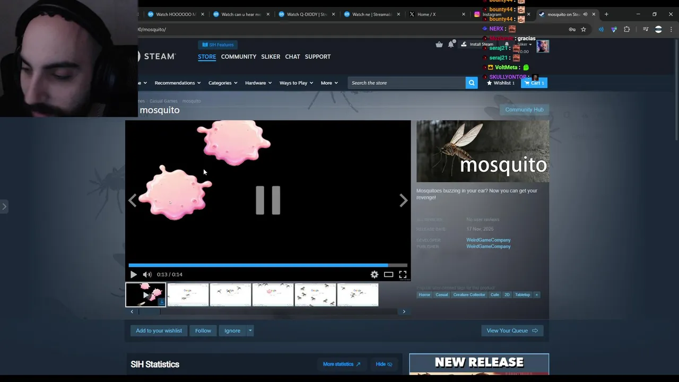Image resolution: width=679 pixels, height=382 pixels.
Task: Advance thumbnail strip with right arrow
Action: click(404, 311)
